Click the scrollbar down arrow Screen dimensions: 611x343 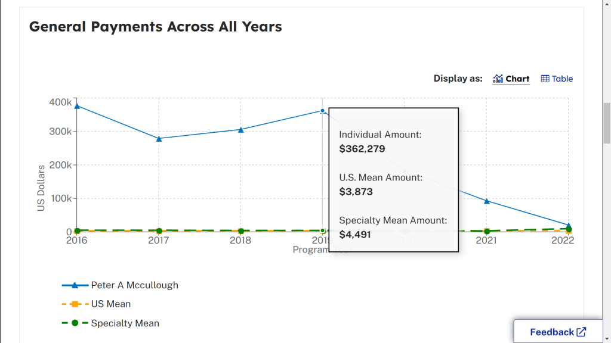tap(607, 338)
